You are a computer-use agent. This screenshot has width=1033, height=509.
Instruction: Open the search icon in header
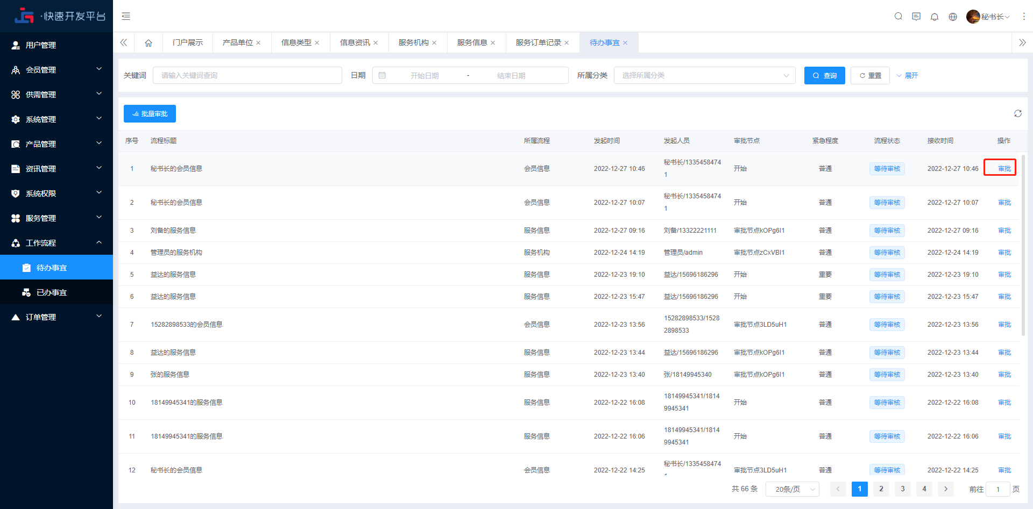click(x=898, y=16)
